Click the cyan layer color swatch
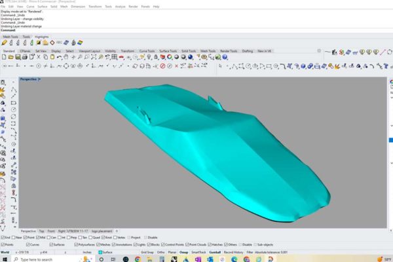The image size is (393, 262). [100, 252]
